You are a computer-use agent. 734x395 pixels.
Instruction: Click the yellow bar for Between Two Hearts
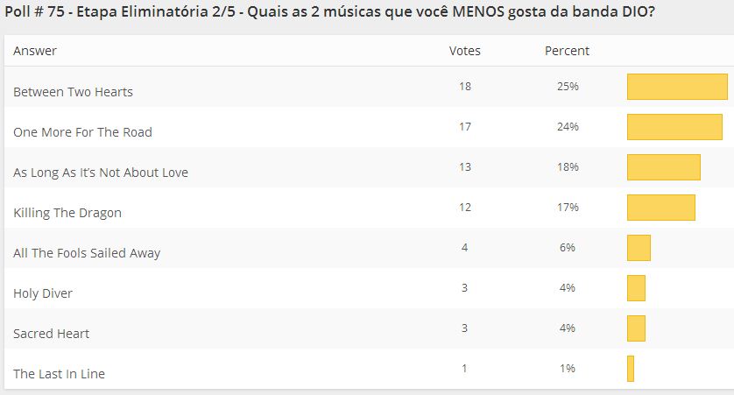click(677, 87)
